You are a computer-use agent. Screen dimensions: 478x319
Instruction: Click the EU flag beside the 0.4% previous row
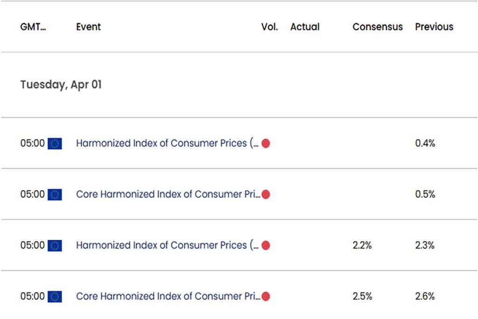[x=55, y=144]
